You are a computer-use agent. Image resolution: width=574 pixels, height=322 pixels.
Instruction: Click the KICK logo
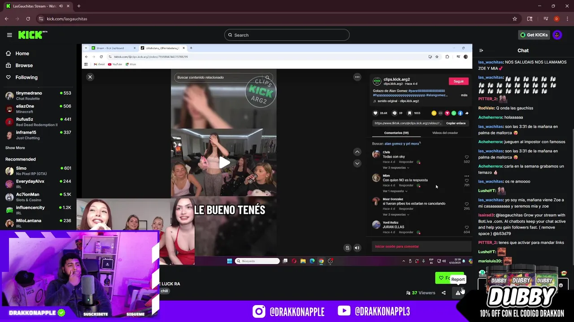tap(32, 35)
